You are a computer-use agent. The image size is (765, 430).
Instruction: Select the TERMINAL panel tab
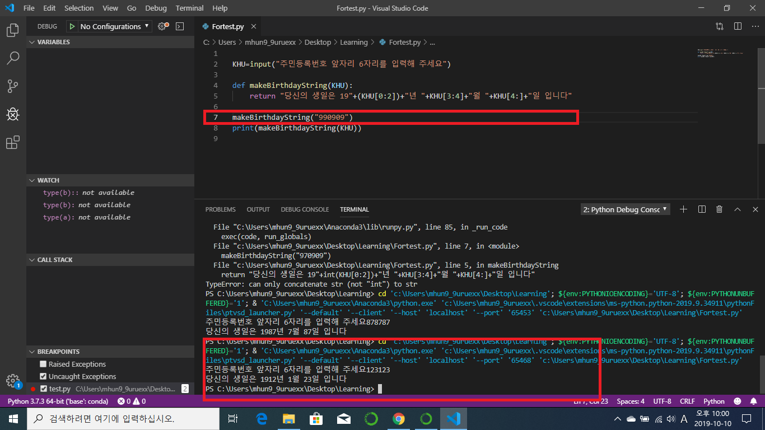tap(354, 209)
